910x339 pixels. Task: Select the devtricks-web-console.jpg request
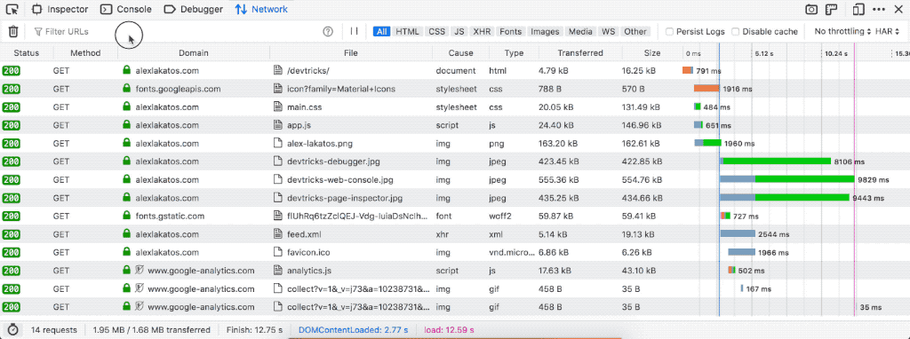(x=455, y=179)
